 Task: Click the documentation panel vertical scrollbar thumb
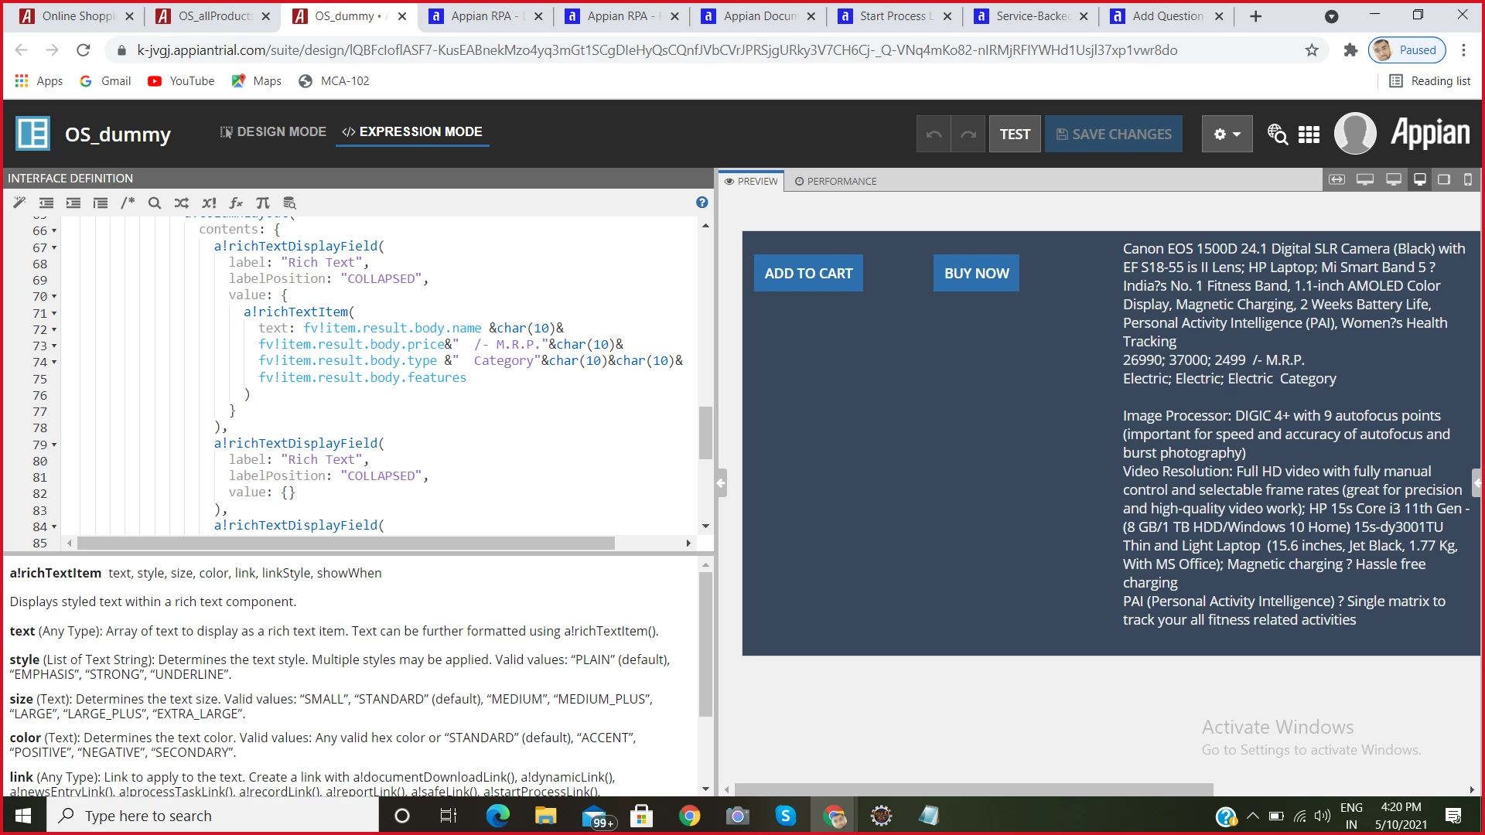click(705, 645)
